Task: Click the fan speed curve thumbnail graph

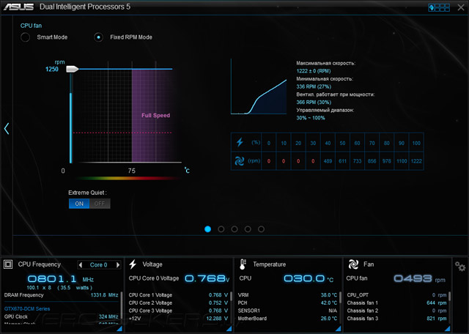Action: 259,86
